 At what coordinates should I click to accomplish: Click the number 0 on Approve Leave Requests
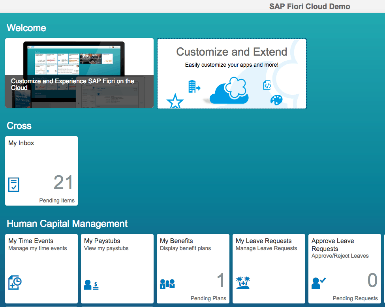[x=372, y=280]
